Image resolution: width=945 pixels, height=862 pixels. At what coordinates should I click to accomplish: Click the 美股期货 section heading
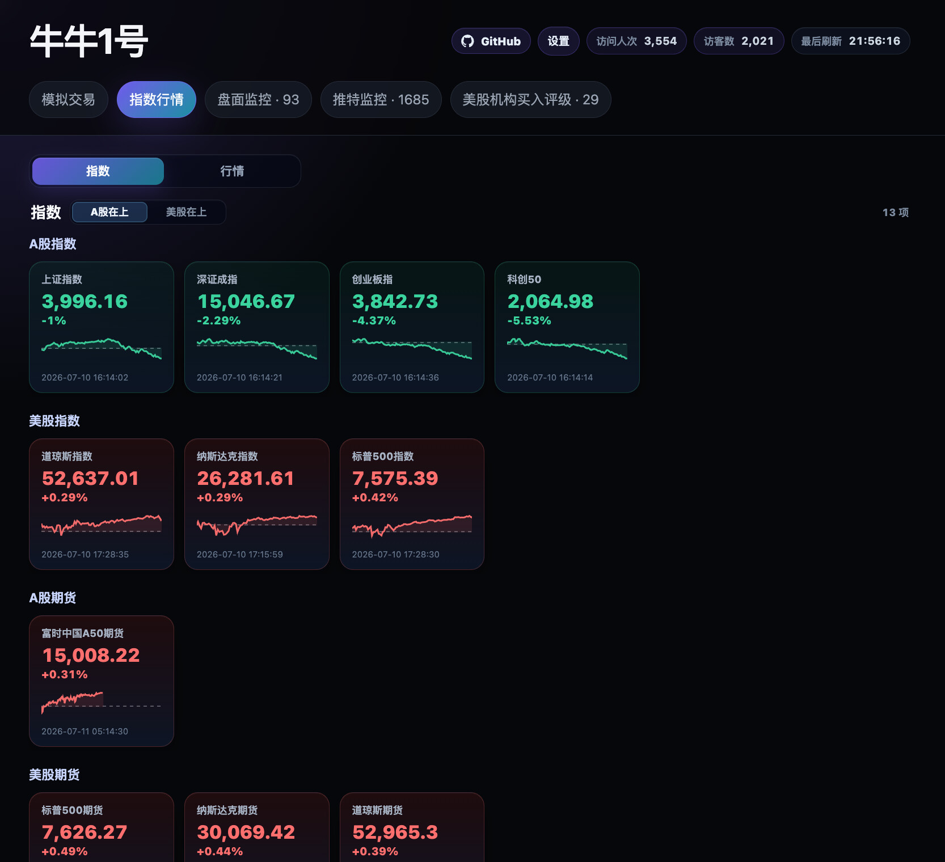click(54, 775)
